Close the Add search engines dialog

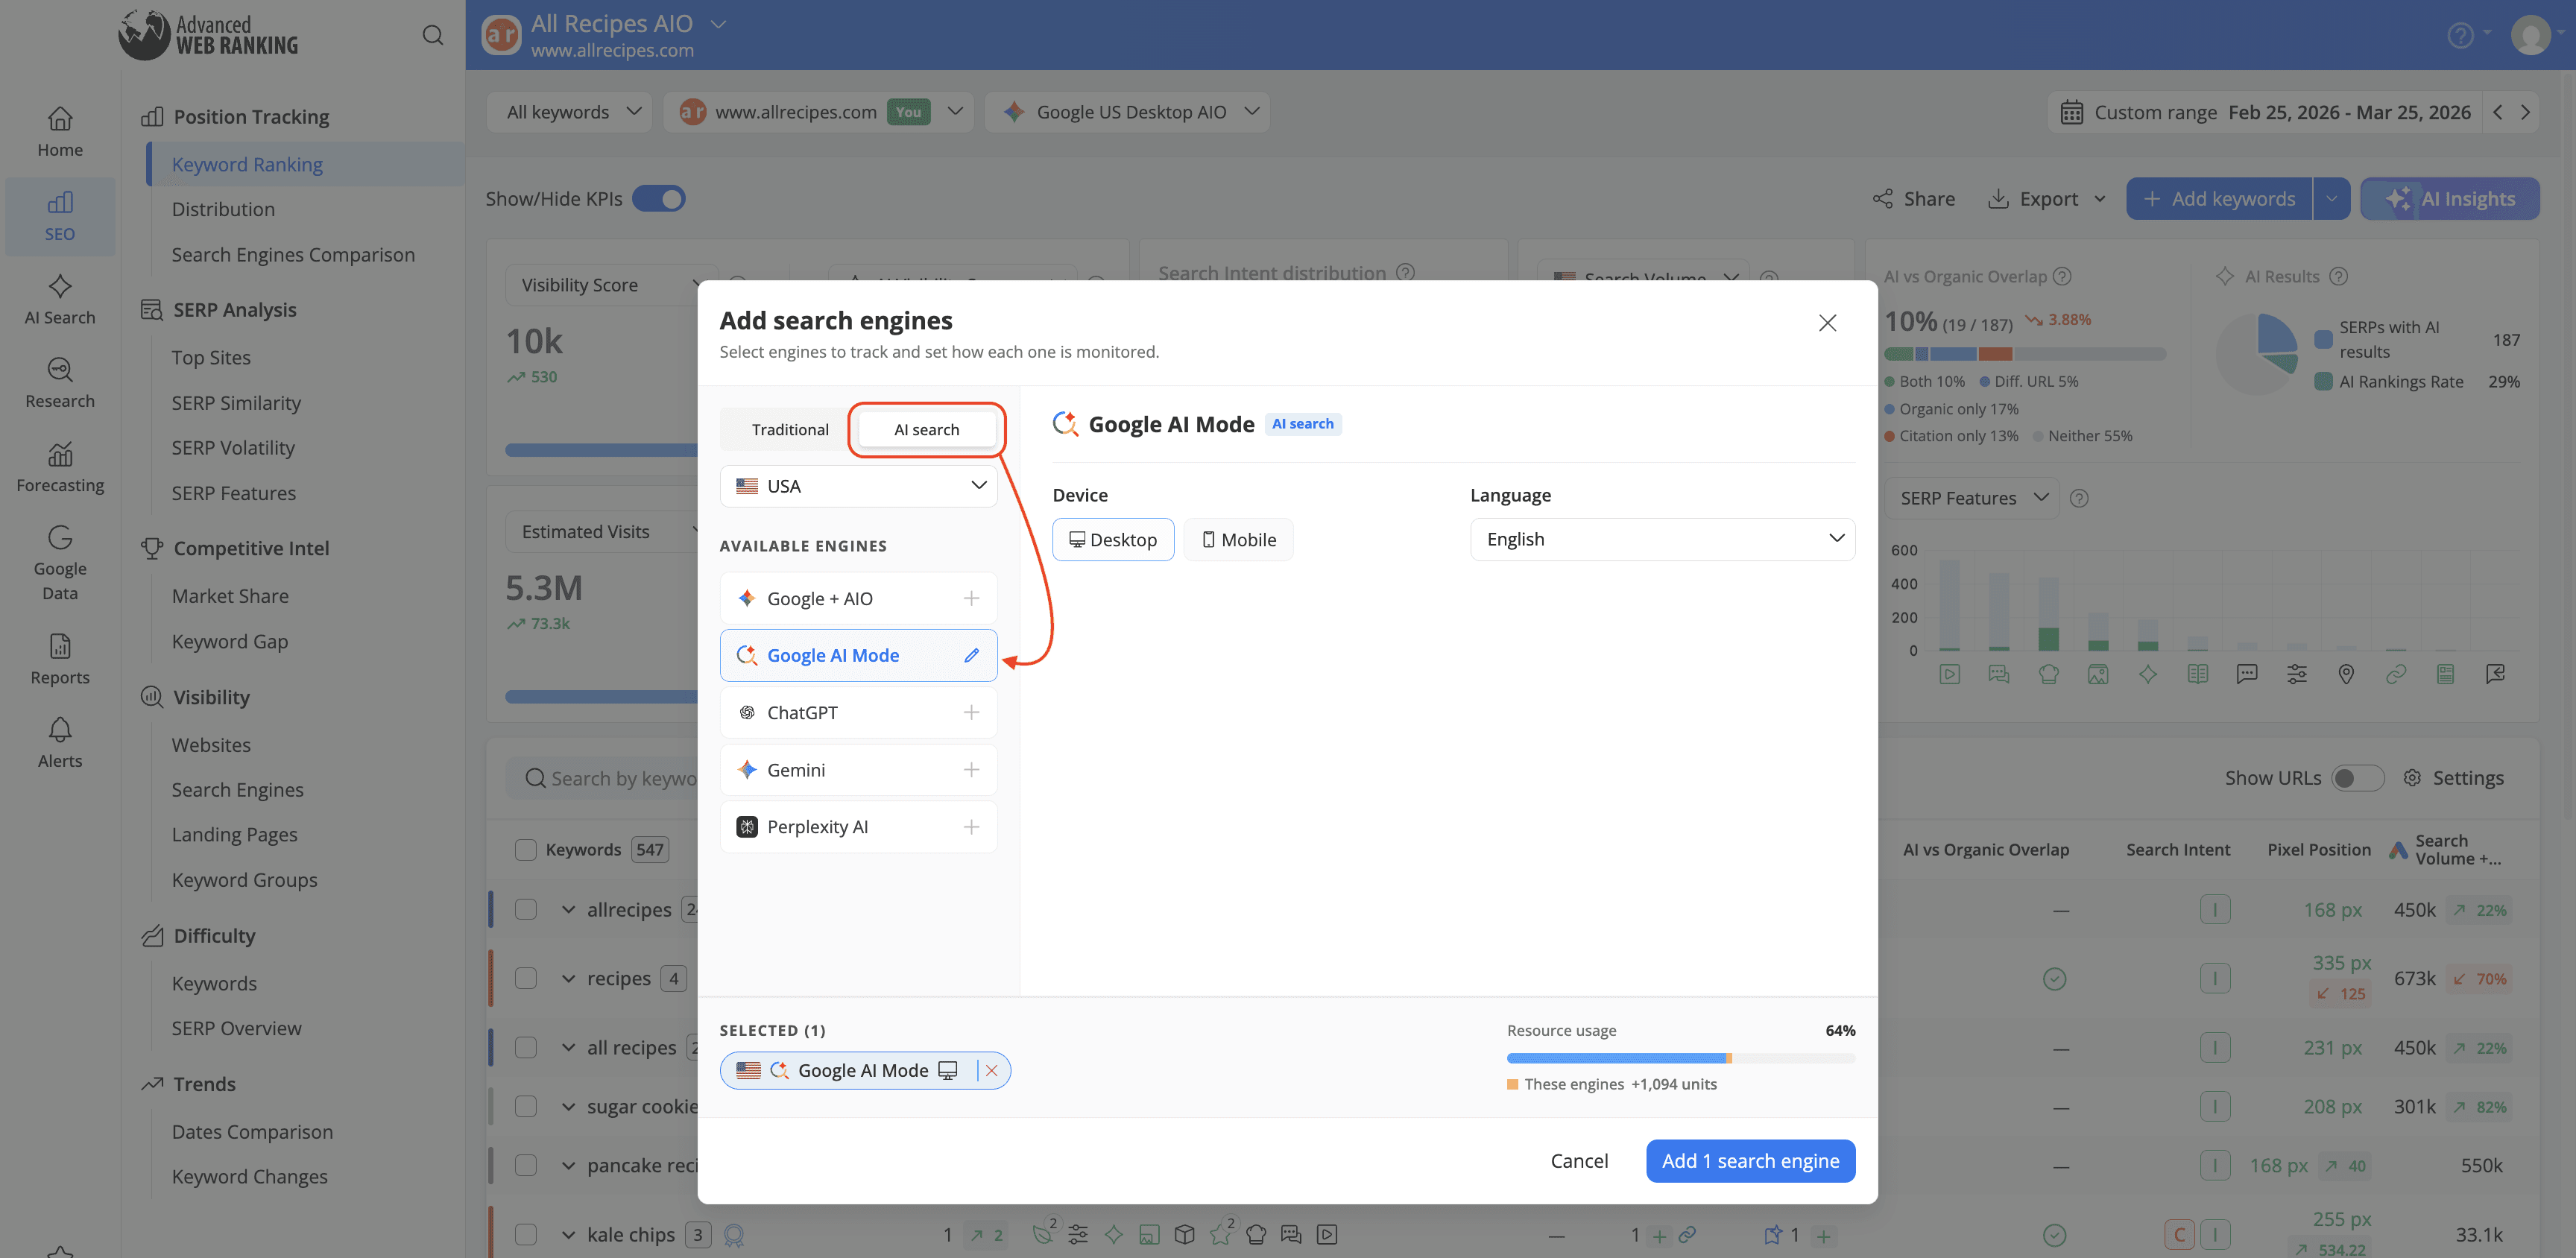(1827, 323)
